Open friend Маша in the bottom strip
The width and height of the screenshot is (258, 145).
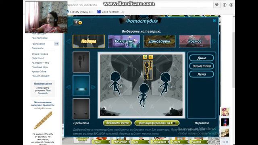point(101,142)
